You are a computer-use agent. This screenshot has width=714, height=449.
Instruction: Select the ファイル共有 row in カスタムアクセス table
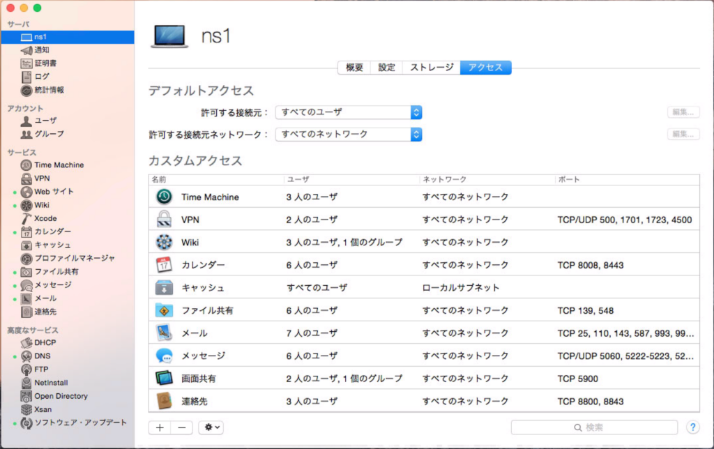(x=424, y=310)
